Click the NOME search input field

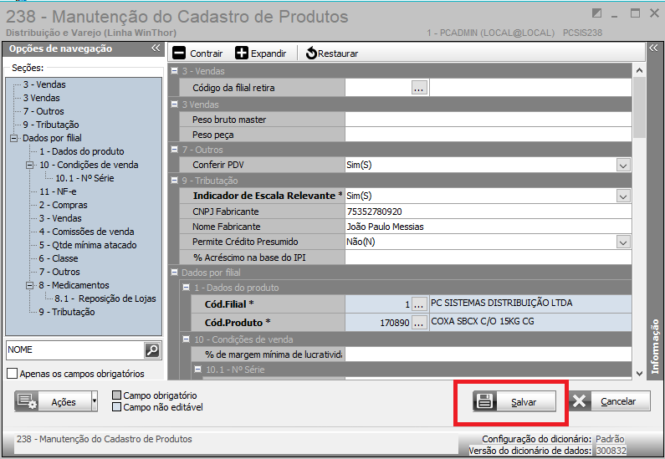[x=75, y=350]
